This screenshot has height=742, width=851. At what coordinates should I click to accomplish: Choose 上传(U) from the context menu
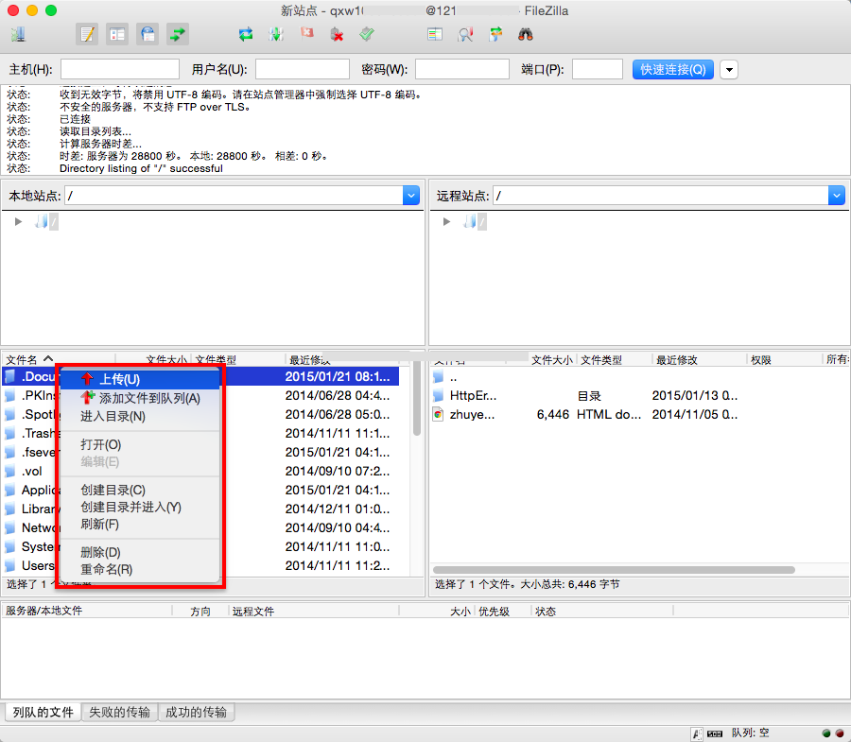coord(119,379)
